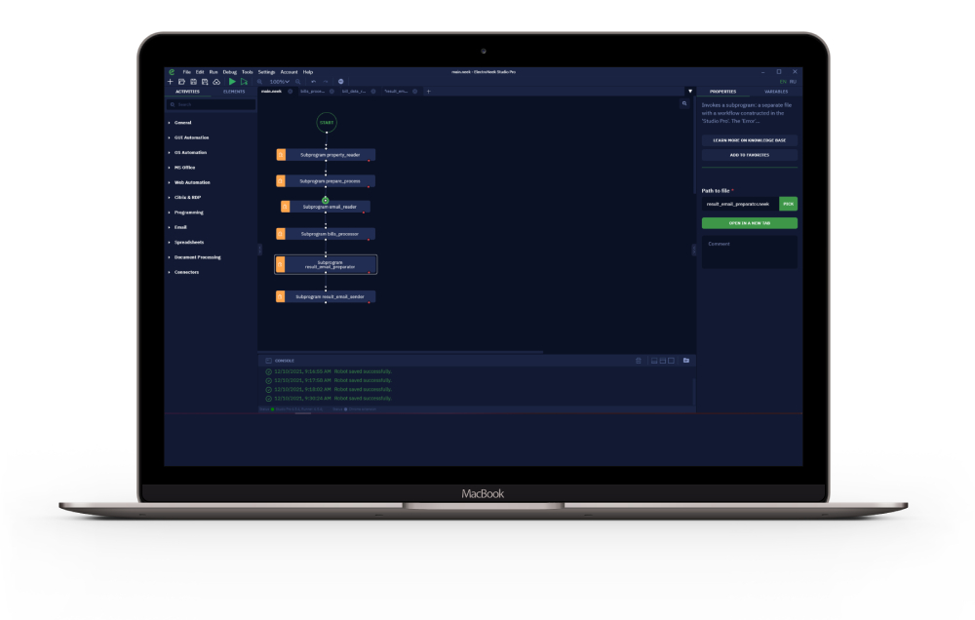Switch to the Variables tab
The image size is (975, 620).
pos(776,92)
